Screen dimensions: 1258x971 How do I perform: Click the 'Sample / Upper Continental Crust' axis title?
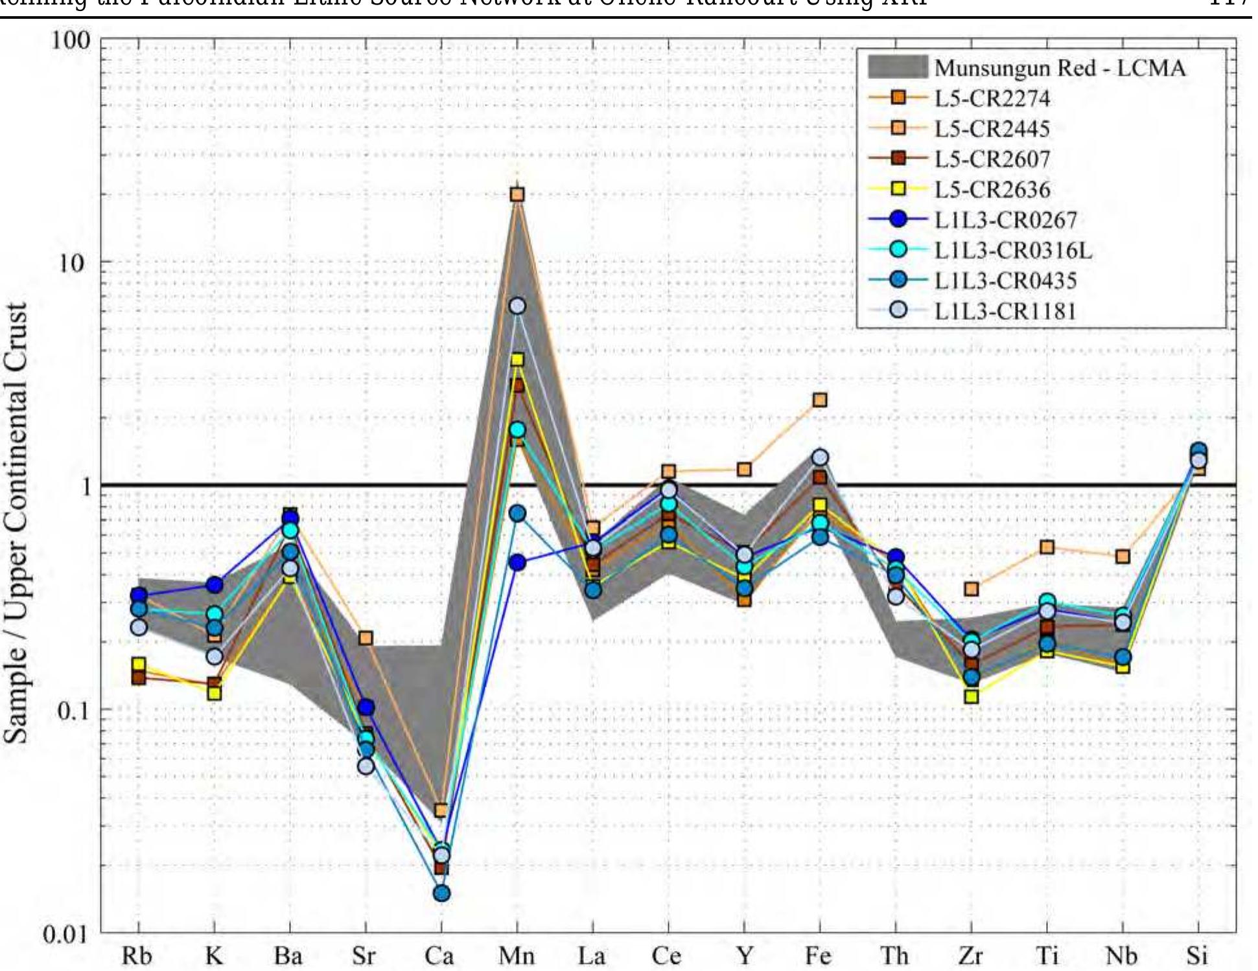(16, 522)
